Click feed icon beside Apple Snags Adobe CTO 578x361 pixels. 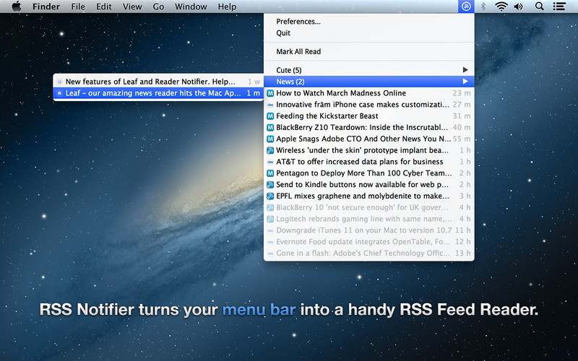click(270, 139)
